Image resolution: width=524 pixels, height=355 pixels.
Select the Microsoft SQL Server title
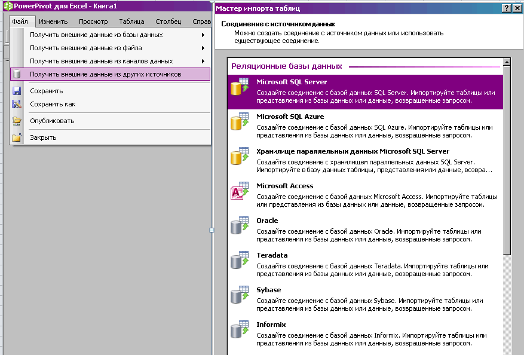[292, 82]
